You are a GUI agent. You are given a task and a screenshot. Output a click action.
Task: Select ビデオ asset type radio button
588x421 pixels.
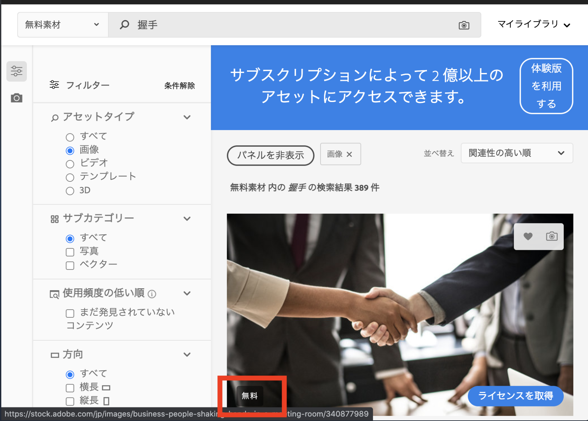(70, 164)
